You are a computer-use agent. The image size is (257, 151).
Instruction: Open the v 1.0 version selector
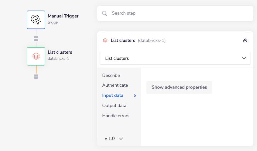[x=113, y=138]
